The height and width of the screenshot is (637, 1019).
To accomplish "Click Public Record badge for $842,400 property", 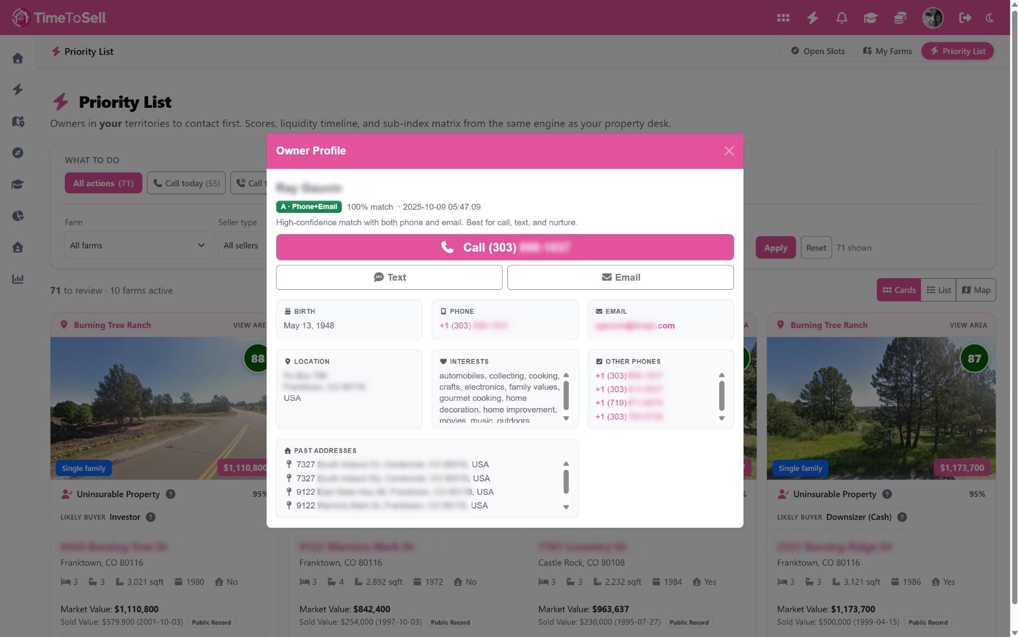I will (x=450, y=622).
